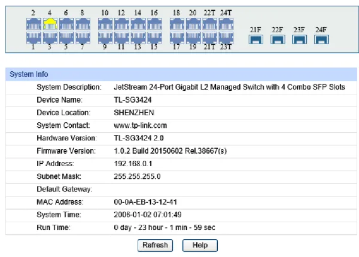
Task: Click subnet mask 255.255.255.0
Action: click(x=137, y=176)
